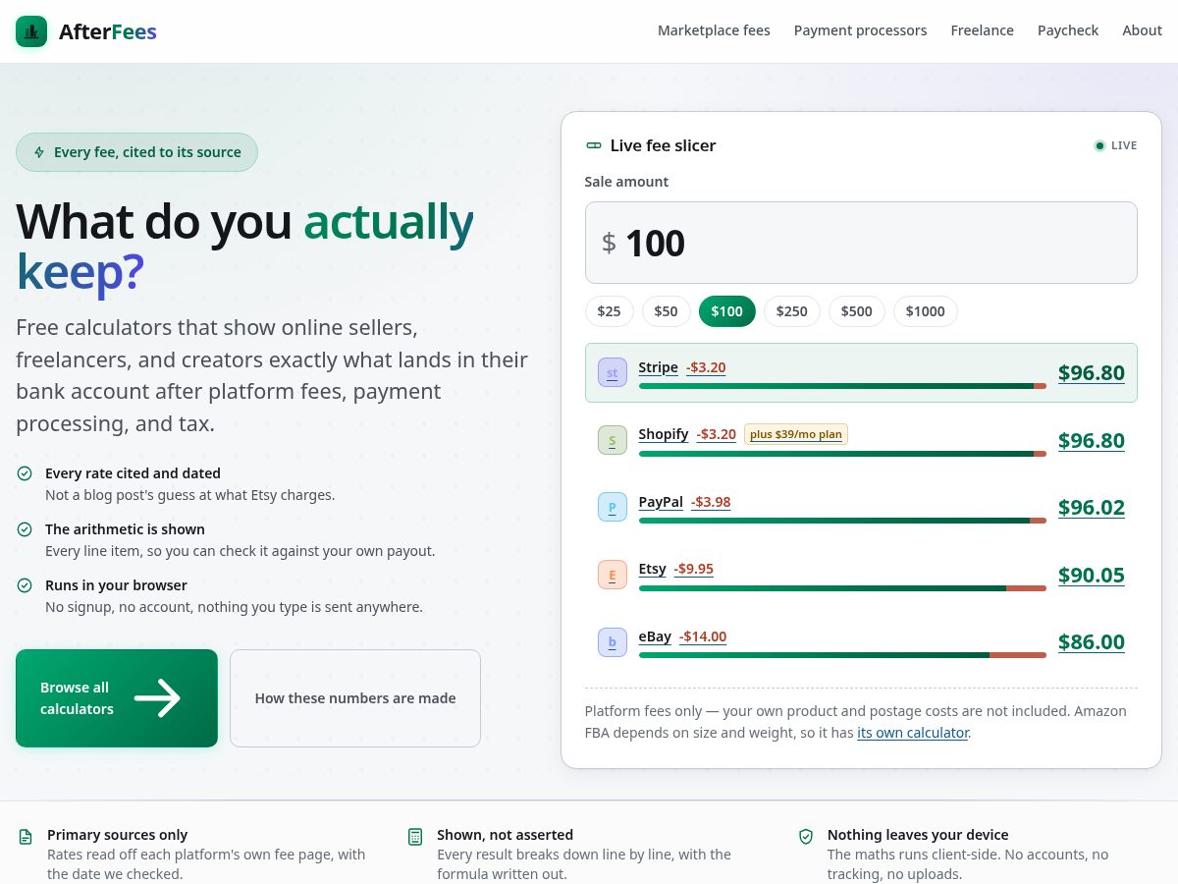Go to Freelance nav item

click(982, 30)
